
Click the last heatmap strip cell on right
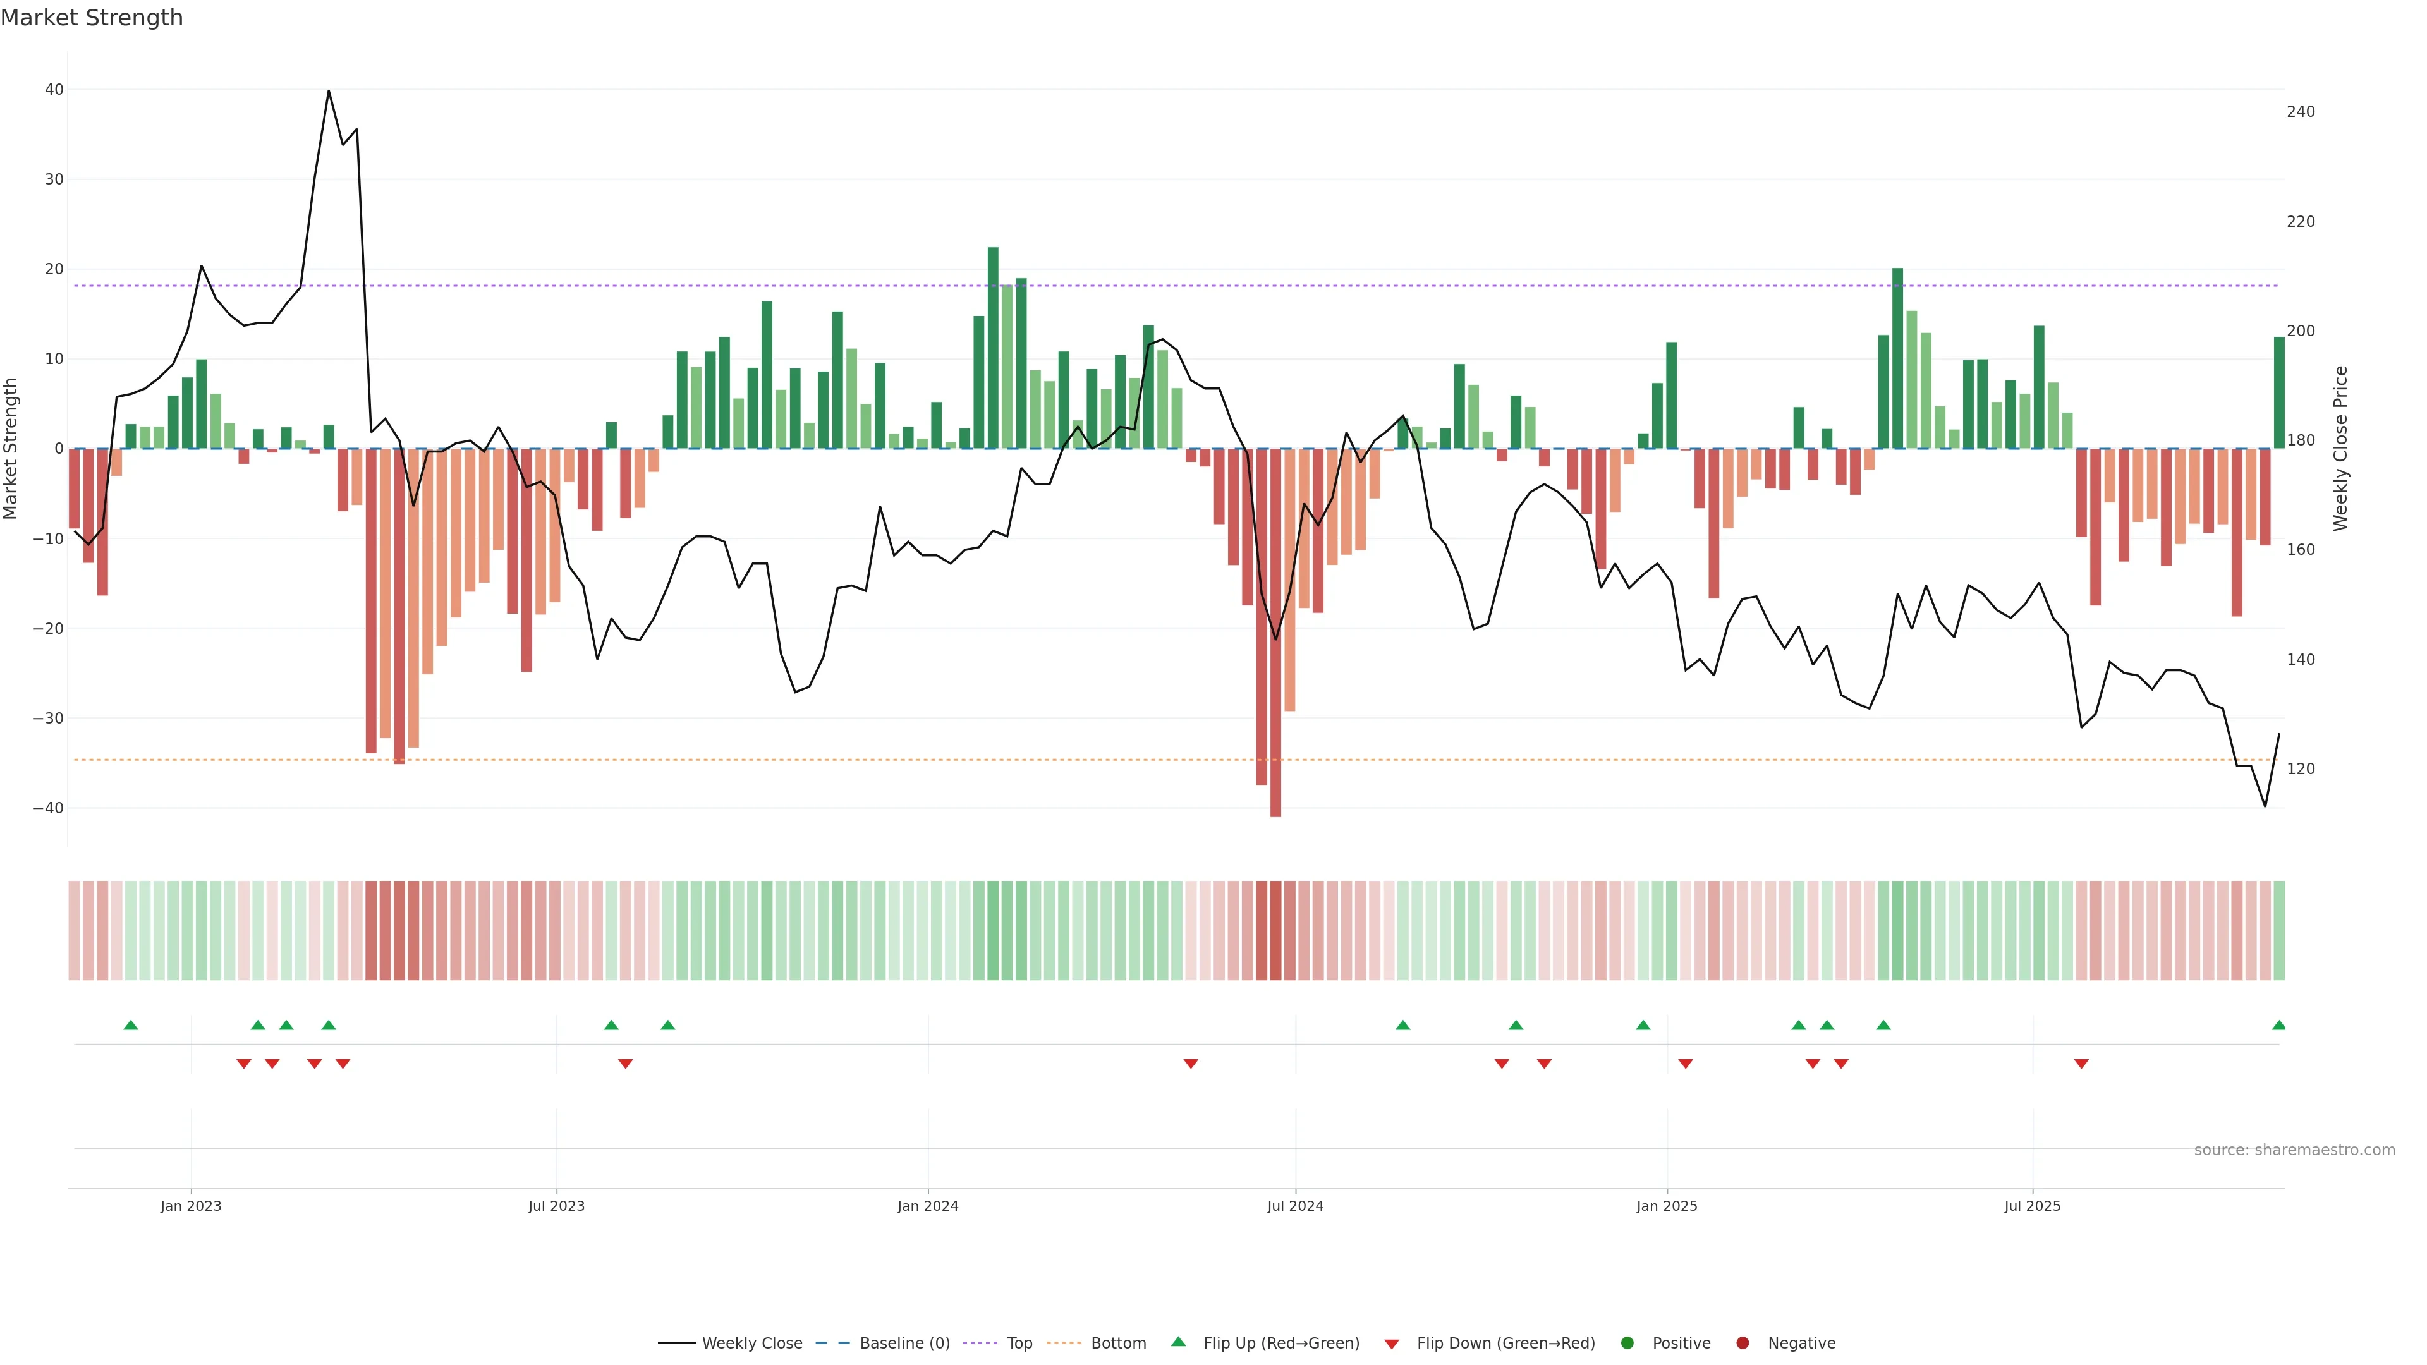pyautogui.click(x=2279, y=930)
